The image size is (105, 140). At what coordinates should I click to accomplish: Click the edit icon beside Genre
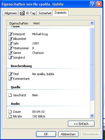click(10, 53)
